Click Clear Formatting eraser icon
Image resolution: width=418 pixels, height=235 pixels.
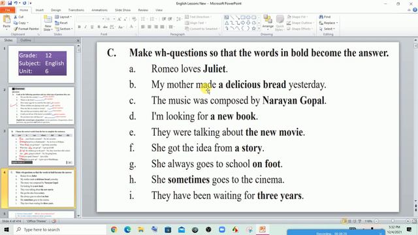(134, 19)
